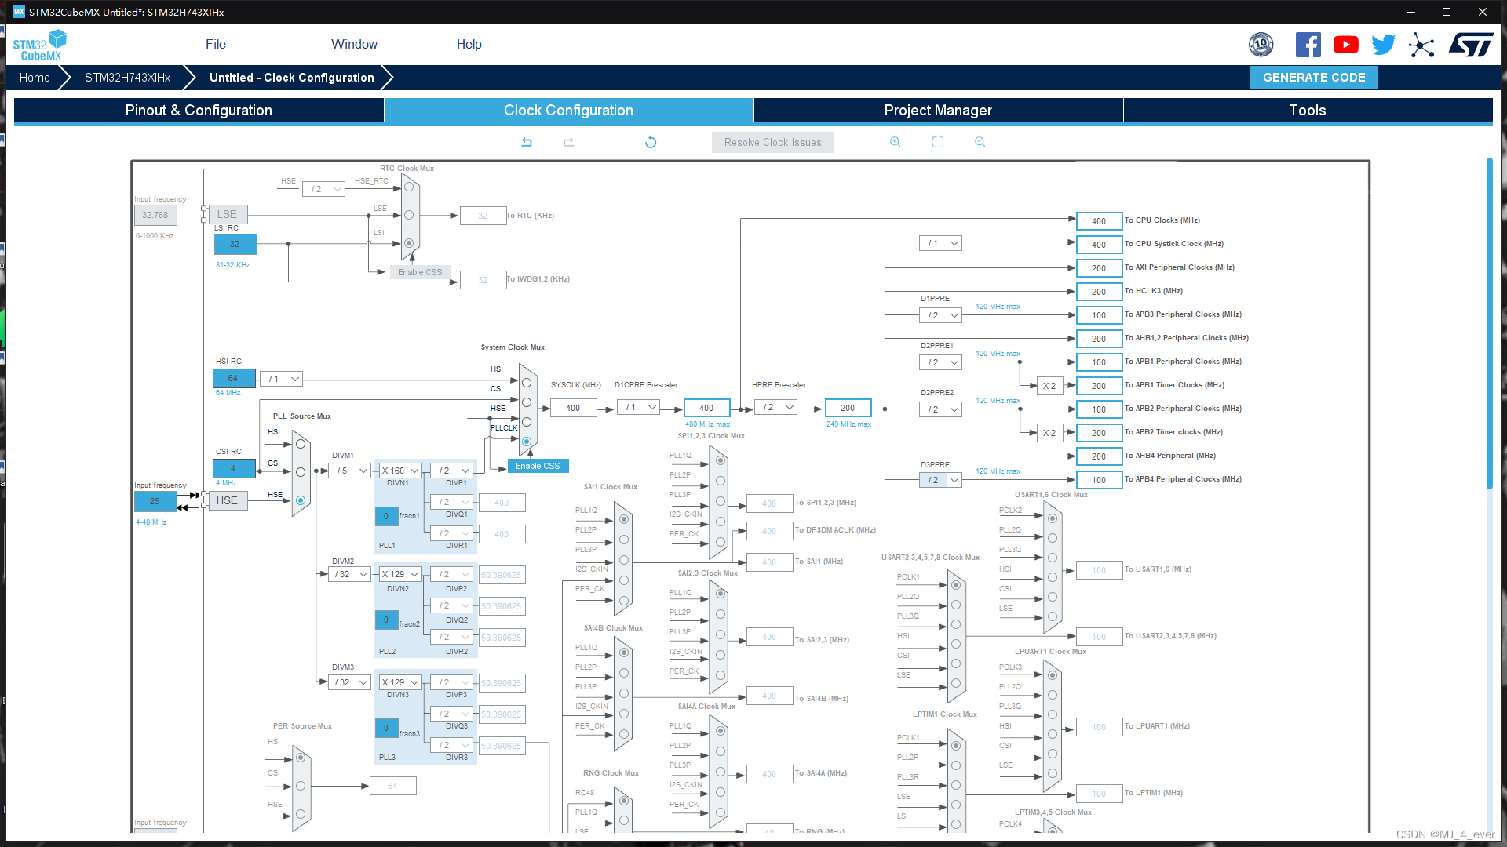The height and width of the screenshot is (847, 1507).
Task: Click the refresh/reset clock icon
Action: click(651, 142)
